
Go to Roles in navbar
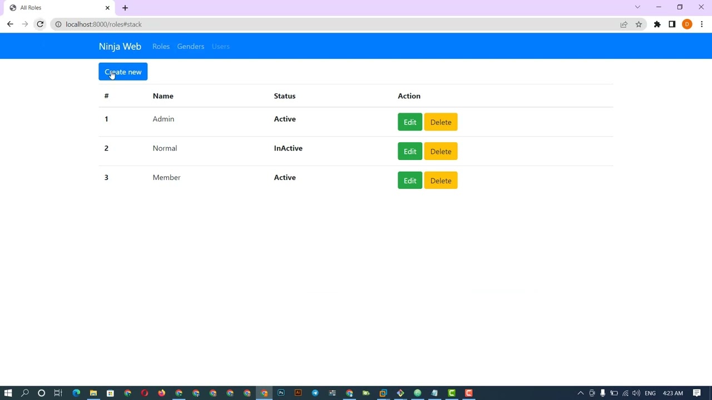(x=161, y=46)
